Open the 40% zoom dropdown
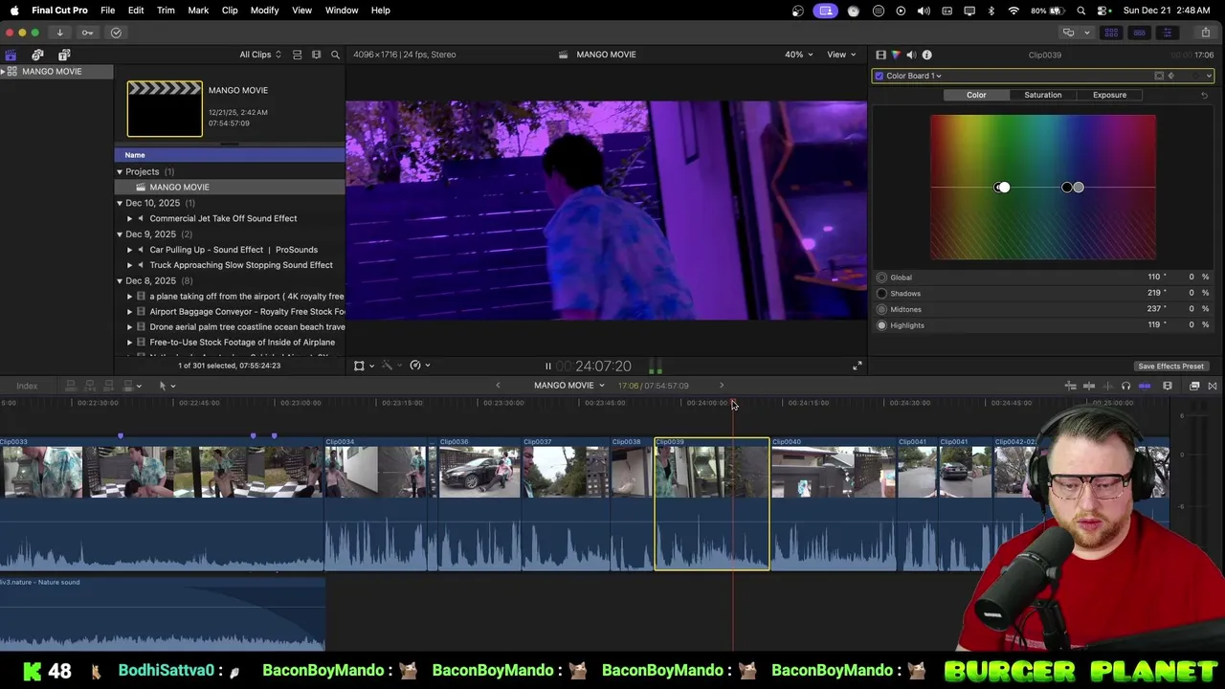The image size is (1225, 689). click(798, 55)
